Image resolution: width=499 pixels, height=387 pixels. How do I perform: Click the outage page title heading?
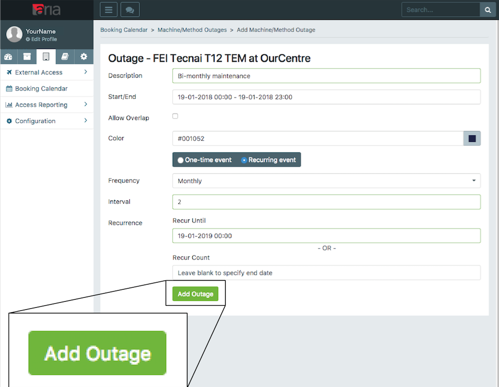click(x=210, y=58)
